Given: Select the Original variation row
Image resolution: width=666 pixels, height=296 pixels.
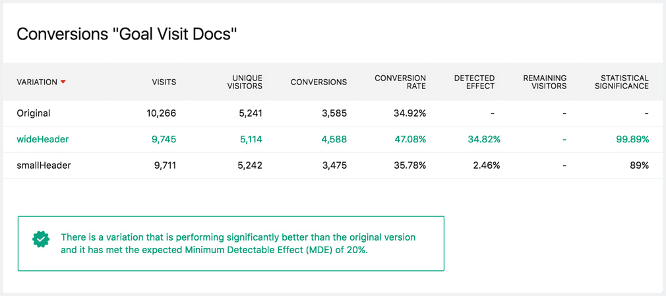Looking at the screenshot, I should (34, 113).
